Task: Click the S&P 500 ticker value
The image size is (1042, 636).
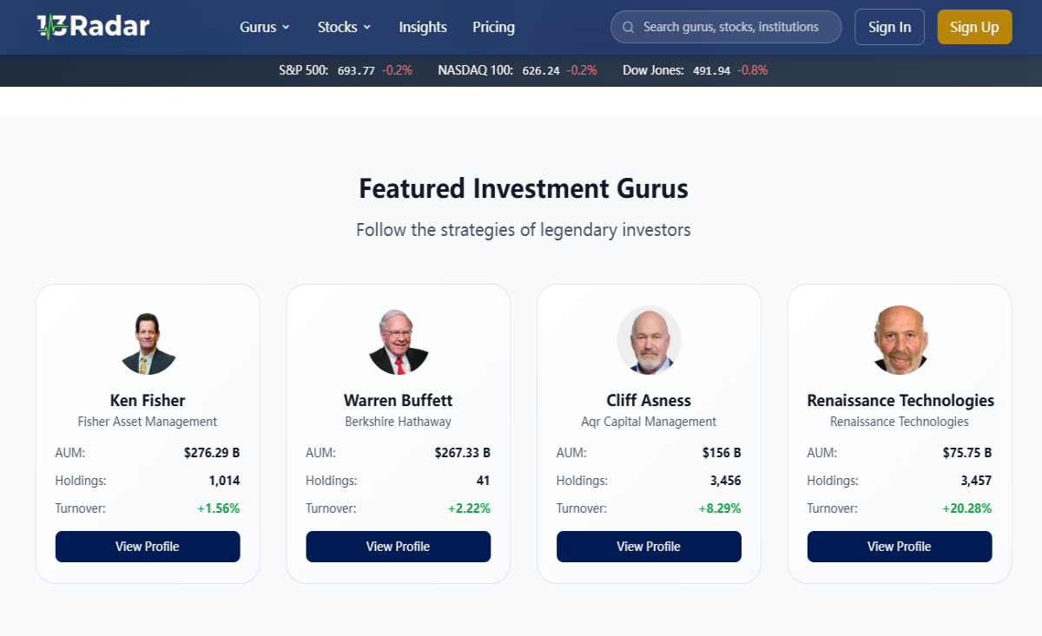Action: click(356, 70)
